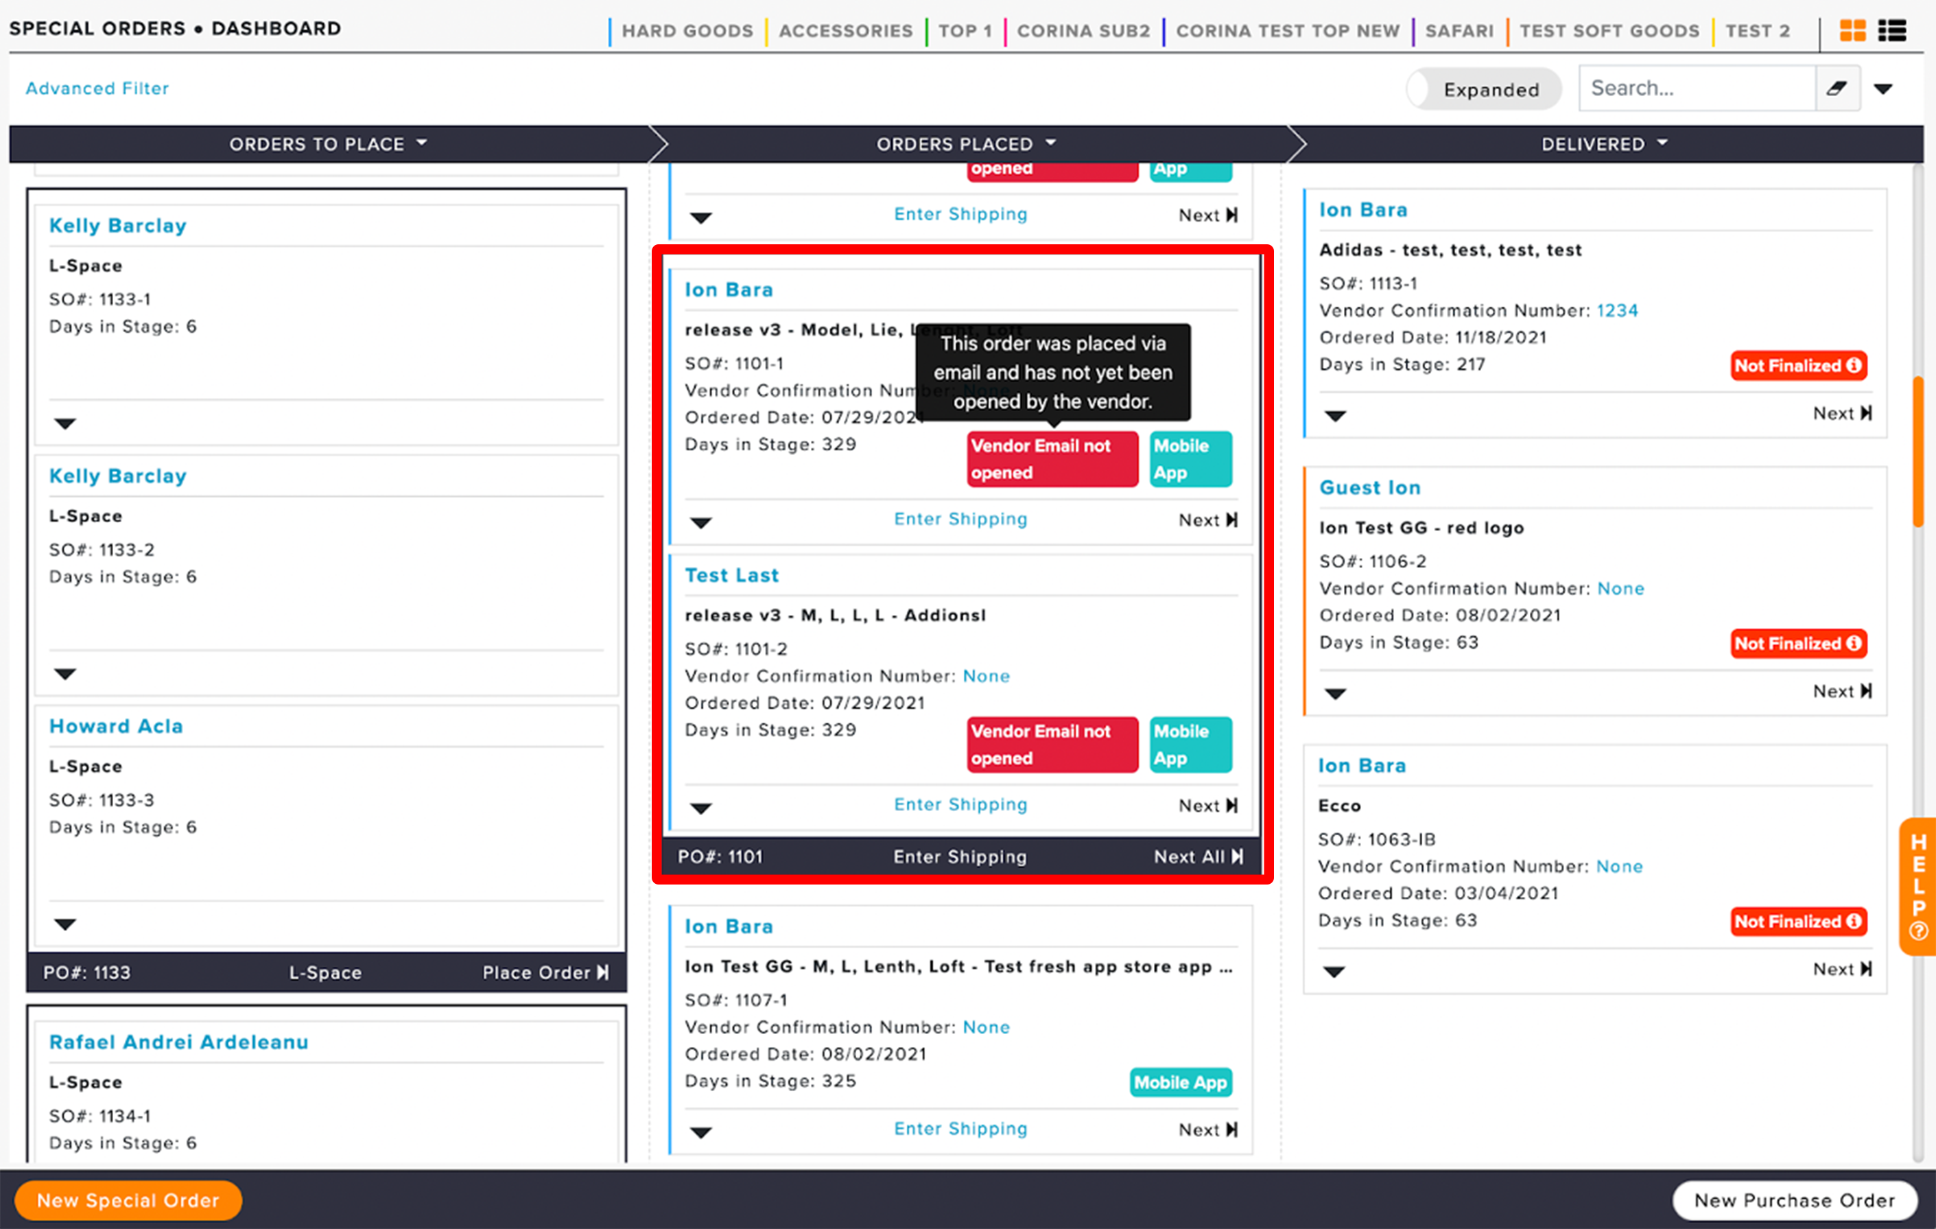Open the Test Soft Goods tab

1609,32
